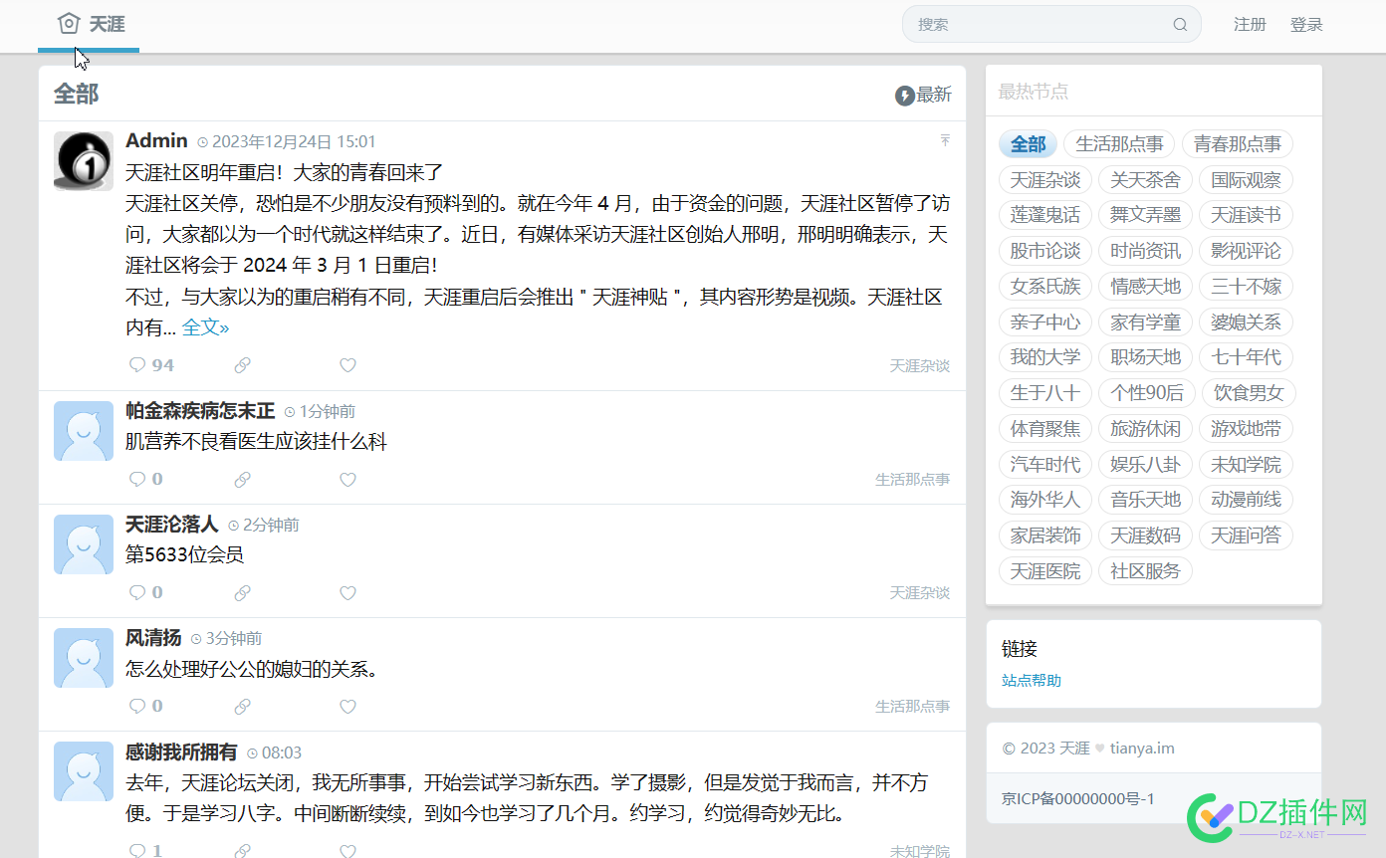Open 游戏地带 node tag
Image resolution: width=1386 pixels, height=858 pixels.
click(x=1246, y=429)
